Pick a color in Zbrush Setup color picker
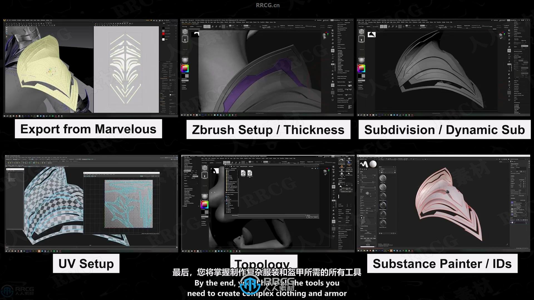Image resolution: width=534 pixels, height=300 pixels. click(185, 69)
